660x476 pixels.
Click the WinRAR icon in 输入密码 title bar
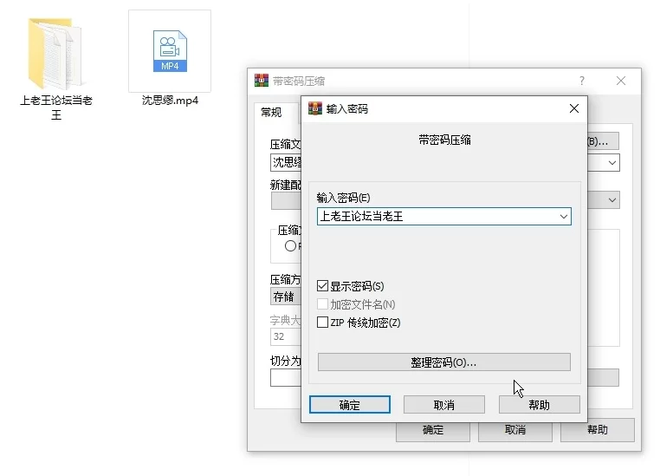(315, 108)
